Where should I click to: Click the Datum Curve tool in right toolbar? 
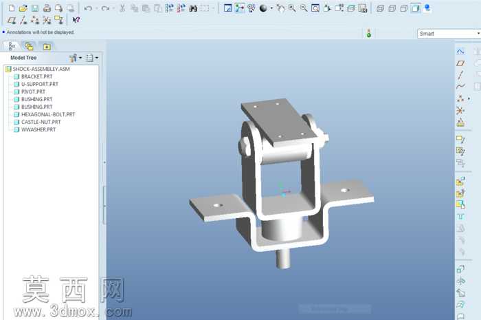coord(460,86)
